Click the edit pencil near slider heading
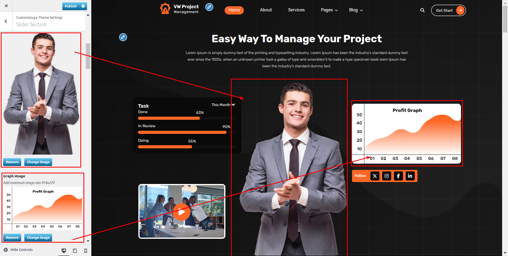The width and height of the screenshot is (508, 256). coord(123,37)
